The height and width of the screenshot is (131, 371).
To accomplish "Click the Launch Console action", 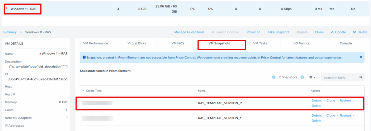I will [x=225, y=32].
